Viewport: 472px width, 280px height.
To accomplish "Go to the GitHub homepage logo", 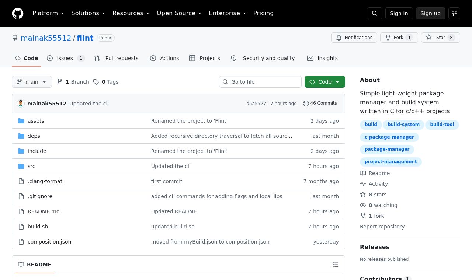I will coord(18,13).
